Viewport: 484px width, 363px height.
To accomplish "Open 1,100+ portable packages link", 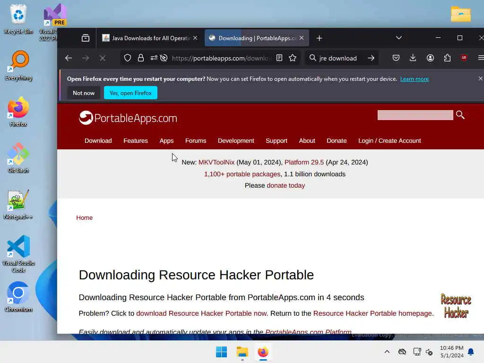I will click(242, 174).
